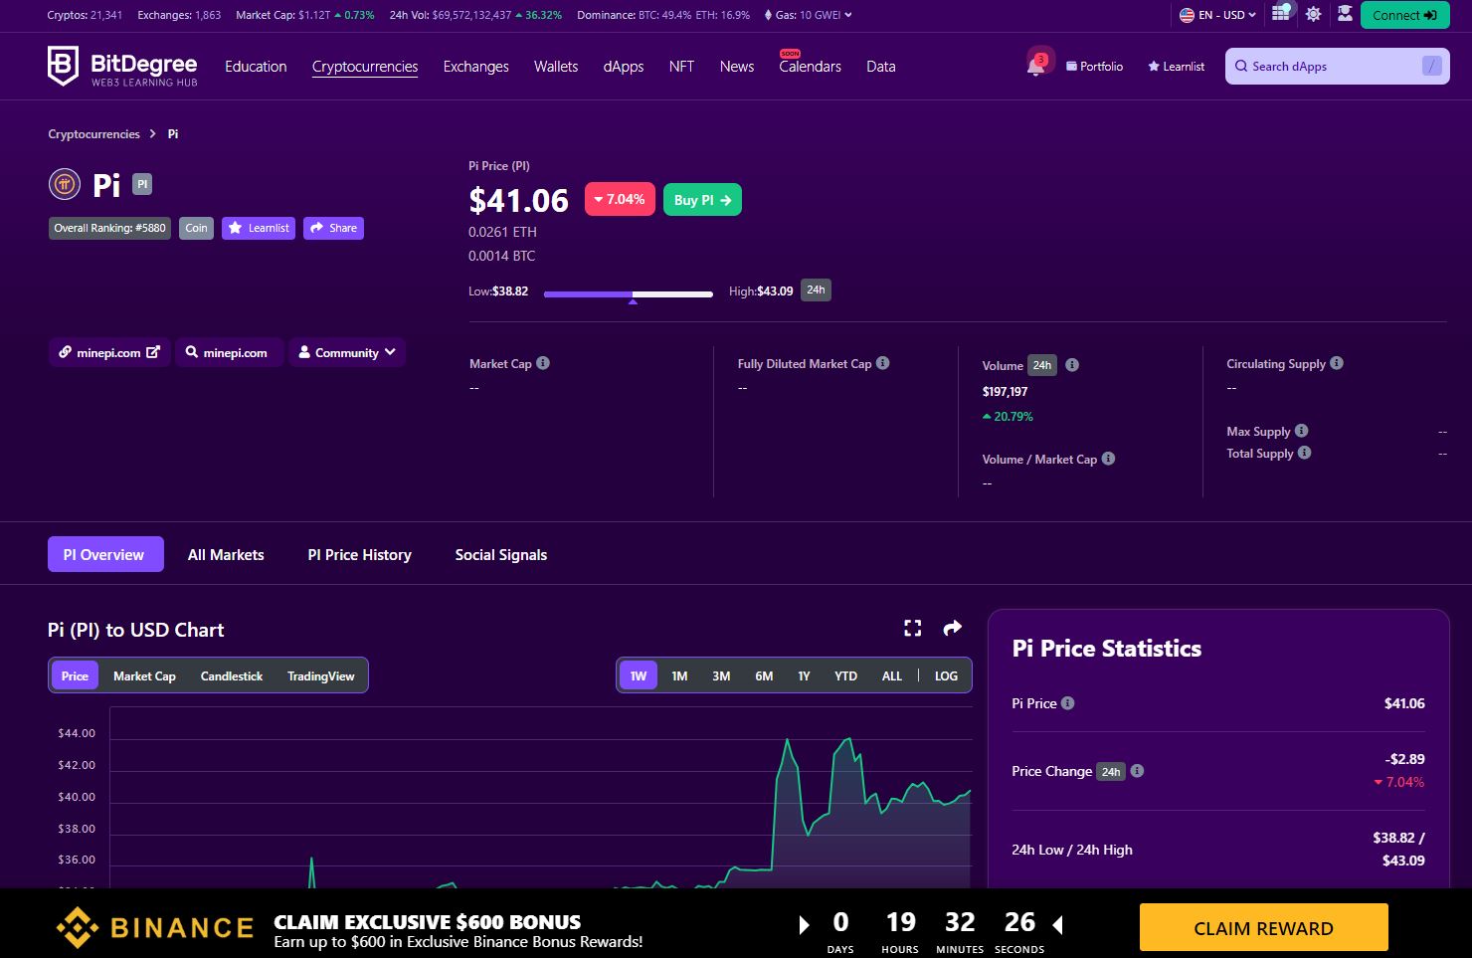Image resolution: width=1472 pixels, height=958 pixels.
Task: Click the CLAIM REWARD button
Action: coord(1263,928)
